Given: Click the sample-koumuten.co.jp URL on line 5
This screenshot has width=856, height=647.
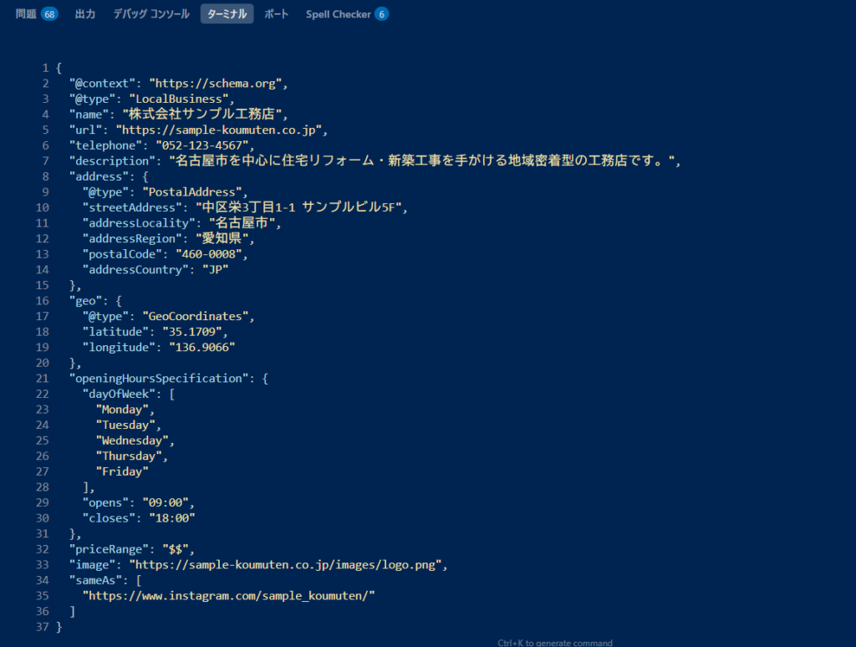Looking at the screenshot, I should pos(221,130).
